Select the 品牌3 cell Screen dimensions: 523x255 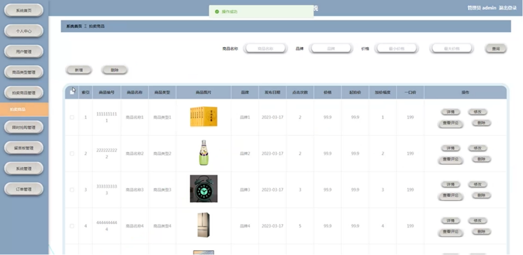pyautogui.click(x=245, y=190)
